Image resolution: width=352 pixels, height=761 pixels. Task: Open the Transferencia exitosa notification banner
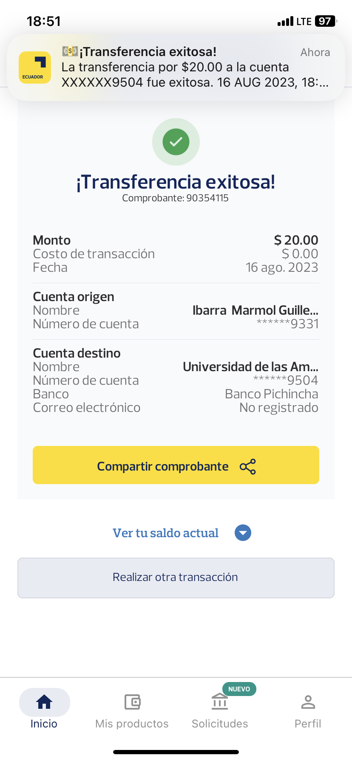[187, 68]
